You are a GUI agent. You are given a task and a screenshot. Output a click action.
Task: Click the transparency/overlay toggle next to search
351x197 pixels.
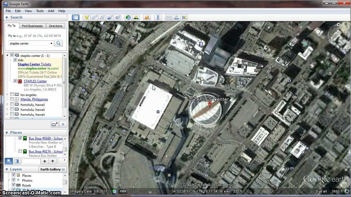pyautogui.click(x=16, y=161)
